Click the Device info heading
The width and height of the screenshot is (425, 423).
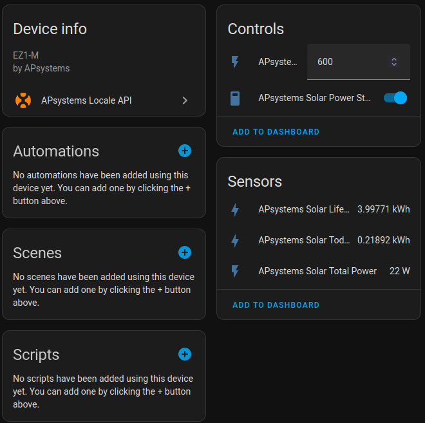tap(50, 29)
